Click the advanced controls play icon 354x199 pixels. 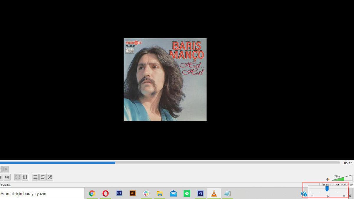[x=5, y=169]
